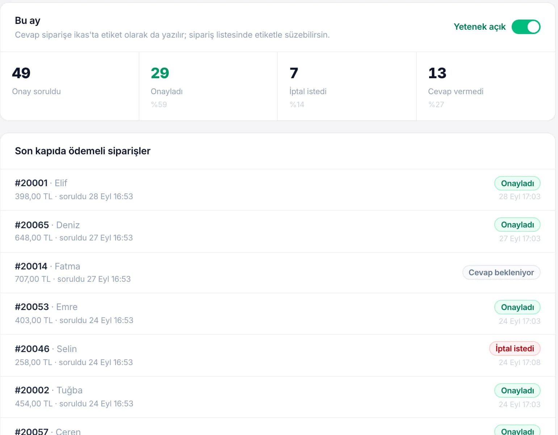This screenshot has width=558, height=435.
Task: Click the green "29" count value
Action: [x=160, y=73]
